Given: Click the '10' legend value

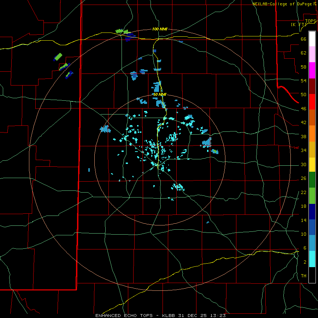Looking at the screenshot, I should [x=304, y=234].
